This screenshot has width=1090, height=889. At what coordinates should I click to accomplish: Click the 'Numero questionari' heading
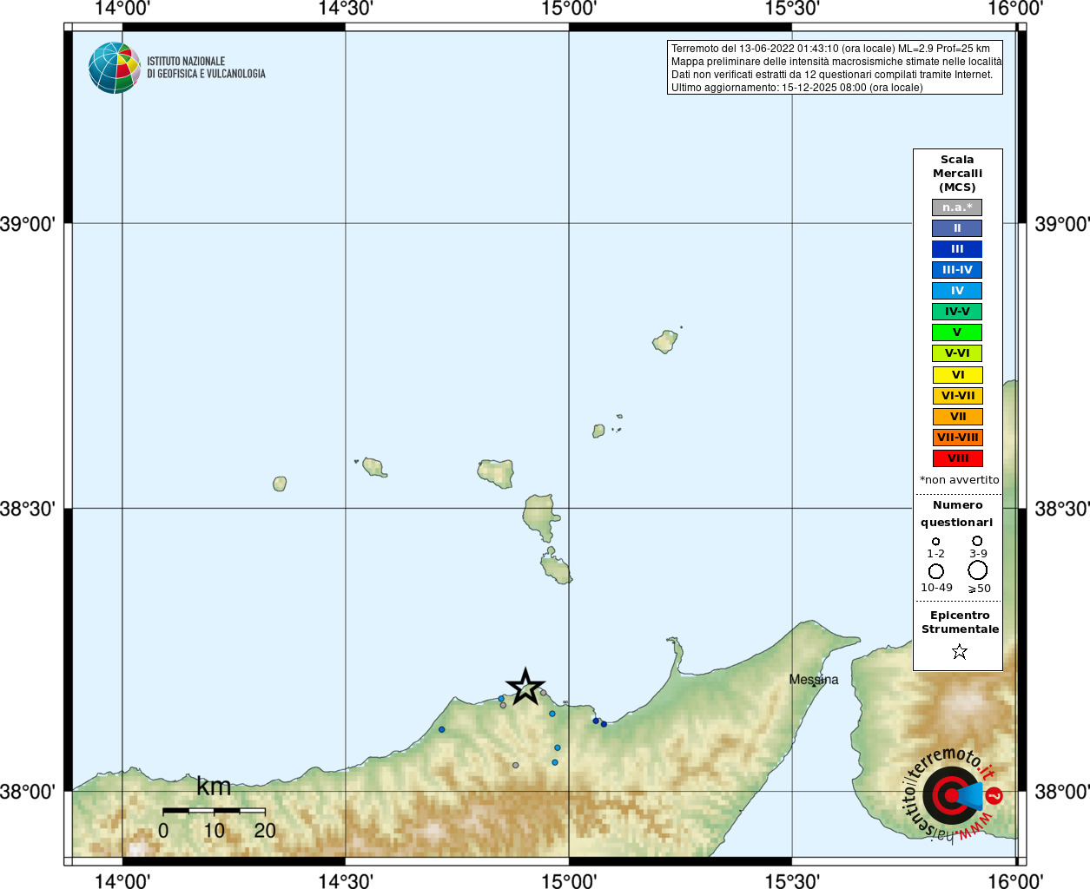957,514
